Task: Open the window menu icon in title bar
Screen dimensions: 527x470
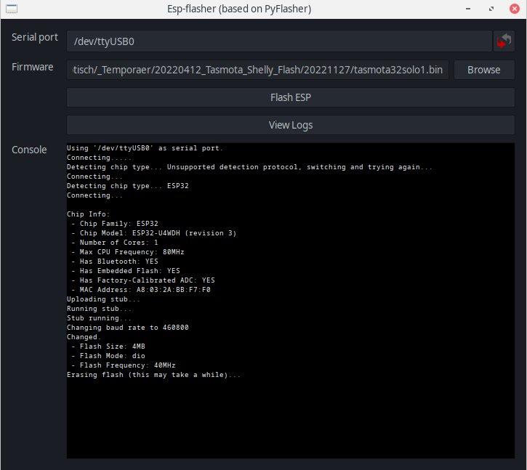Action: click(x=12, y=9)
